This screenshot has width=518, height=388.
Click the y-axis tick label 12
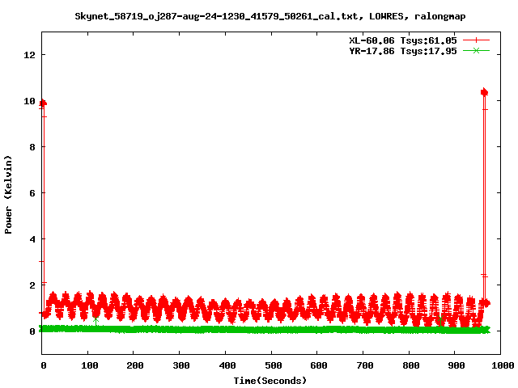(x=29, y=55)
